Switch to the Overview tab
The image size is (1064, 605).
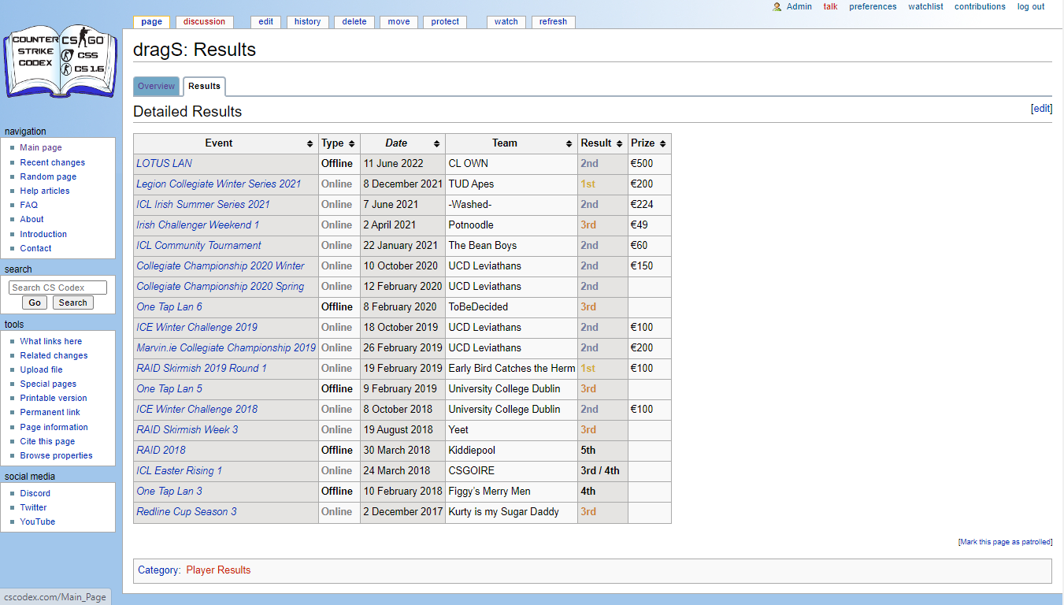[156, 87]
